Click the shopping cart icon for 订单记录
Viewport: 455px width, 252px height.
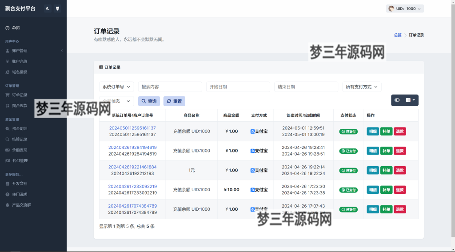[7, 95]
